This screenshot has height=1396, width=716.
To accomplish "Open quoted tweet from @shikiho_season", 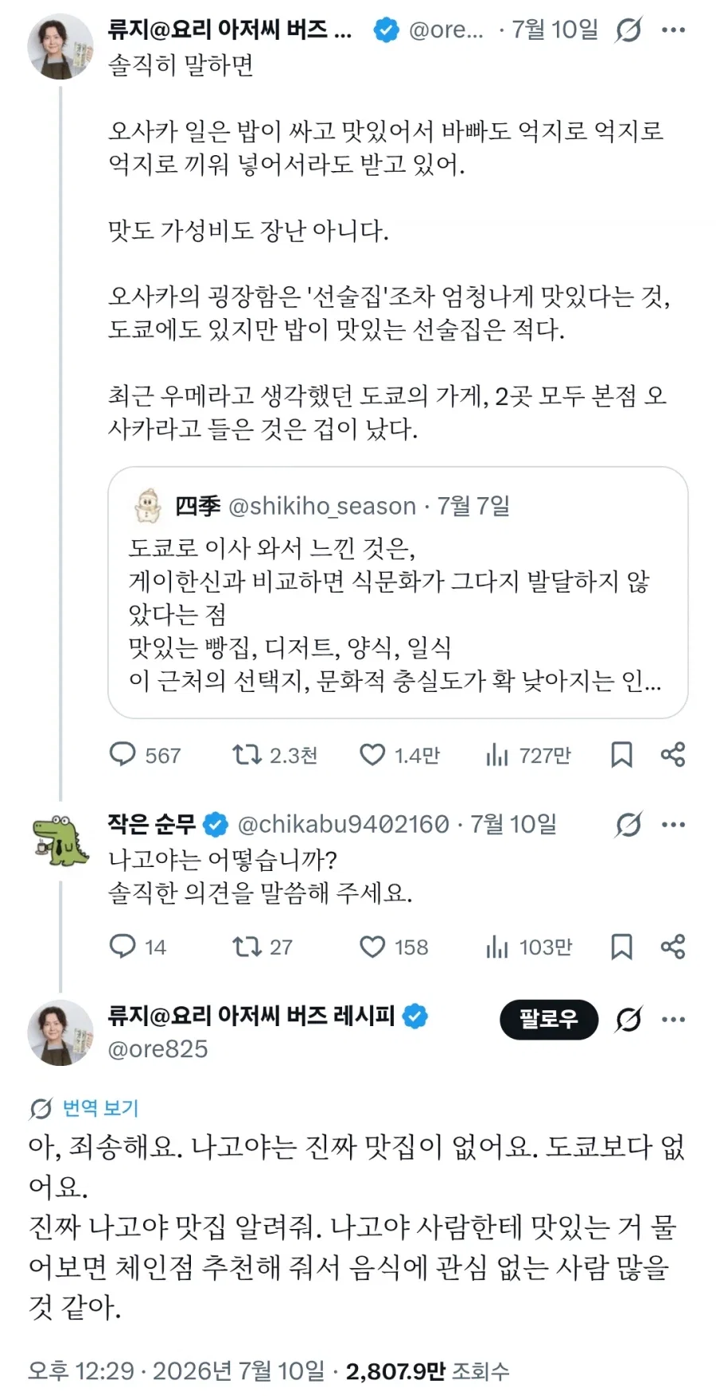I will coord(398,593).
